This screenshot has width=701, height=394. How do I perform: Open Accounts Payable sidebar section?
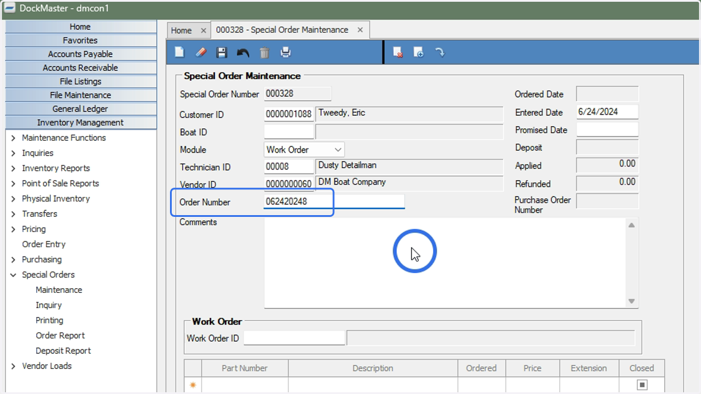click(x=81, y=54)
